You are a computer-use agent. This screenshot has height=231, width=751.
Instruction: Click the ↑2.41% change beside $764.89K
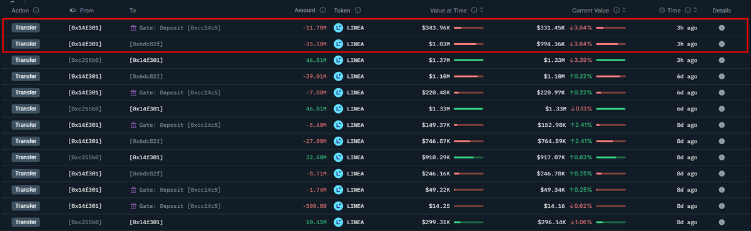pyautogui.click(x=581, y=141)
